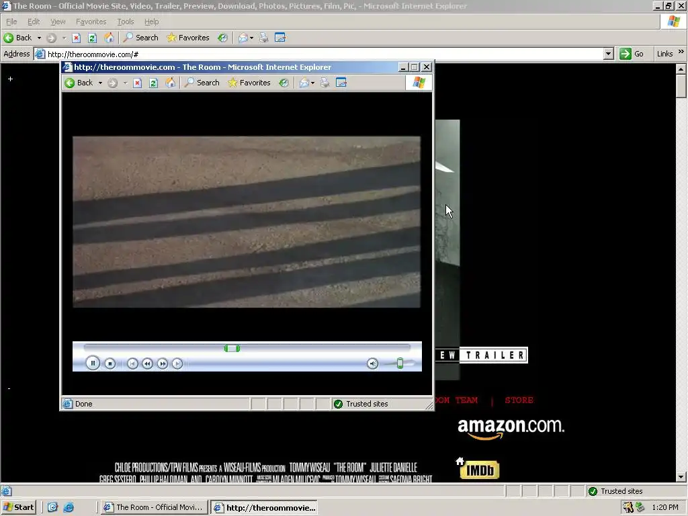Open the Tools menu

click(126, 21)
